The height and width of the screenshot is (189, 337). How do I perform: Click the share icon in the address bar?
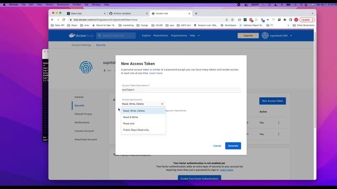point(226,20)
